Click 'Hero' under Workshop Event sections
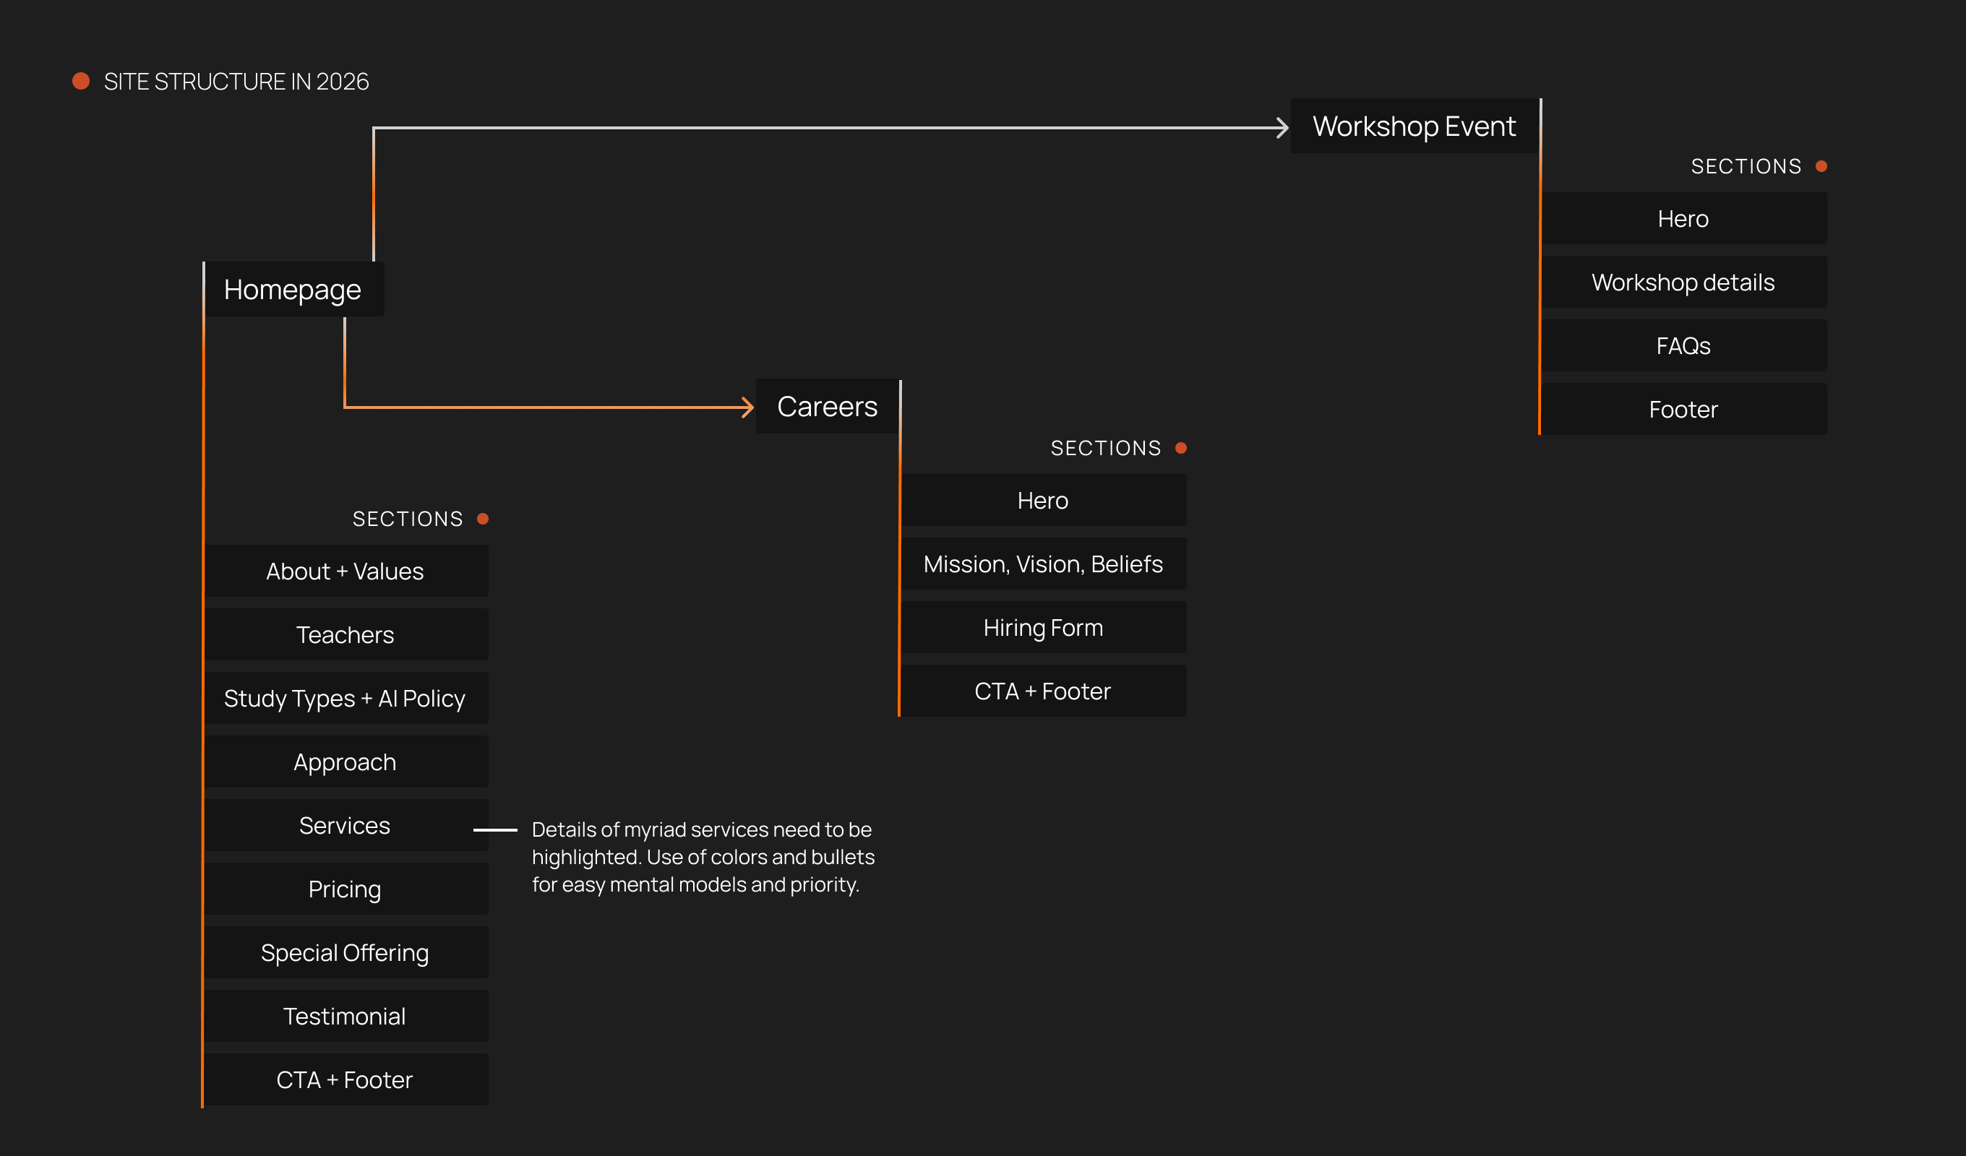Image resolution: width=1966 pixels, height=1156 pixels. (x=1683, y=218)
